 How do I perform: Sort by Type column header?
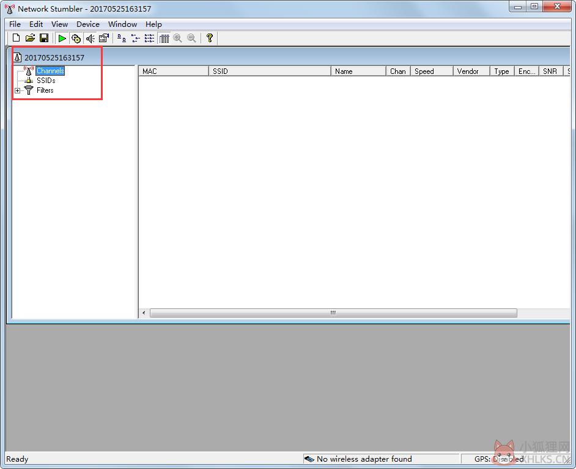point(502,71)
